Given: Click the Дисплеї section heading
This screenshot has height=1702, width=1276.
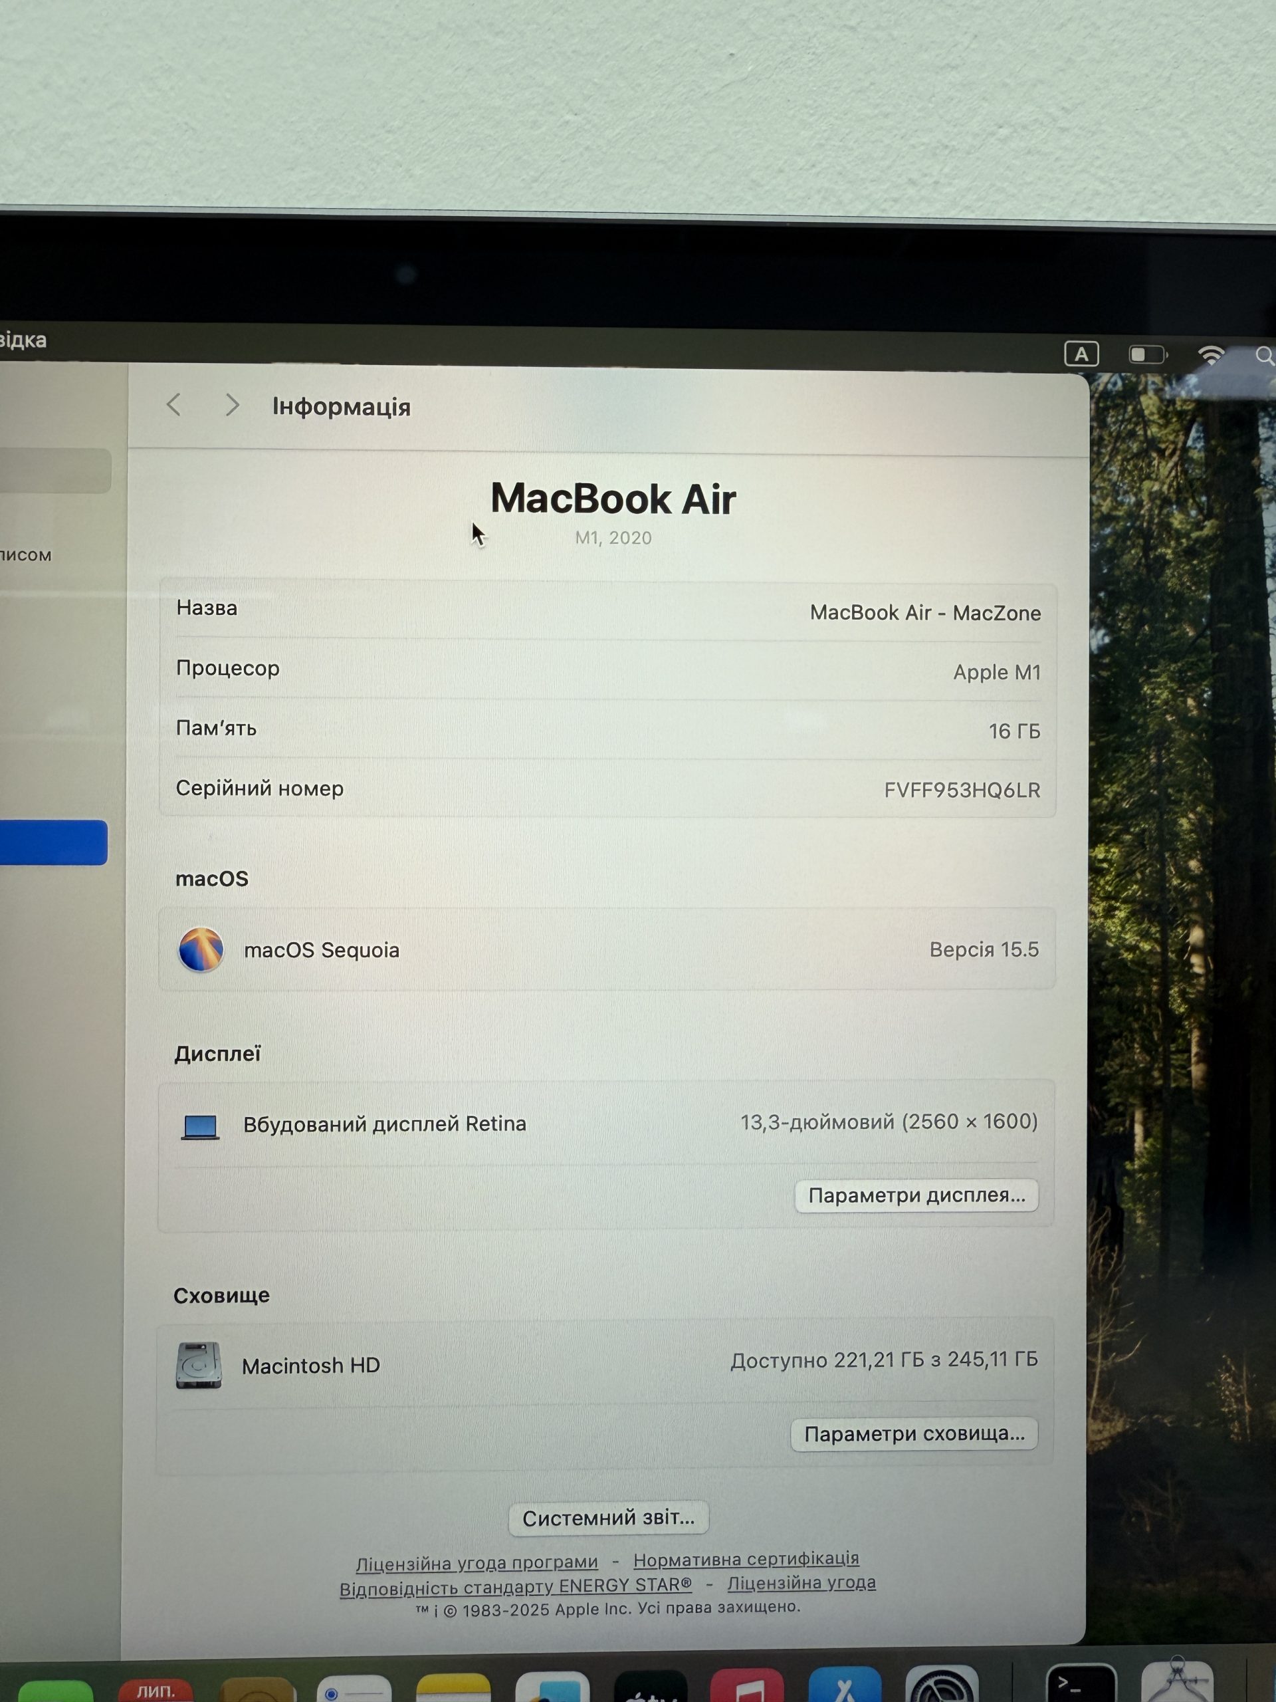Looking at the screenshot, I should tap(218, 1054).
